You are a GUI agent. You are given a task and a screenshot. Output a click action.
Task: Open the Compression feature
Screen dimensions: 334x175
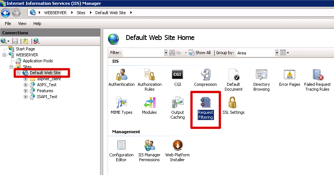(205, 78)
